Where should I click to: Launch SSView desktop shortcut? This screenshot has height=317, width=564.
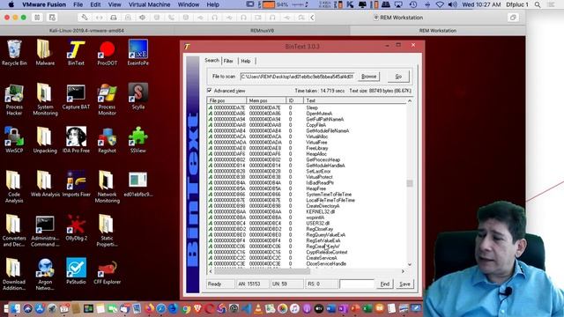point(138,140)
